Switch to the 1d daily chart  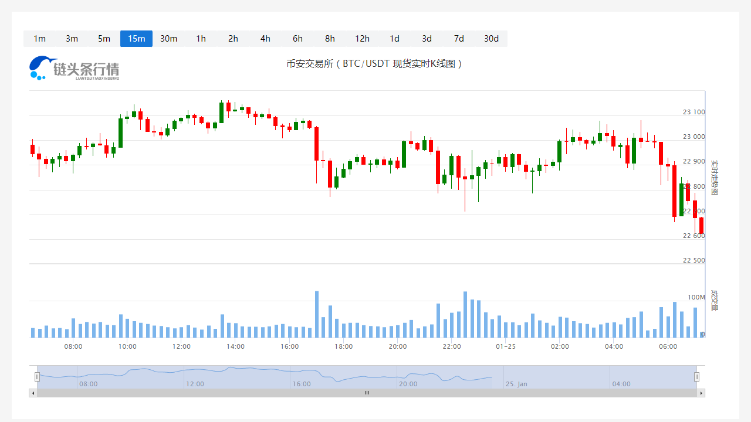pyautogui.click(x=394, y=39)
